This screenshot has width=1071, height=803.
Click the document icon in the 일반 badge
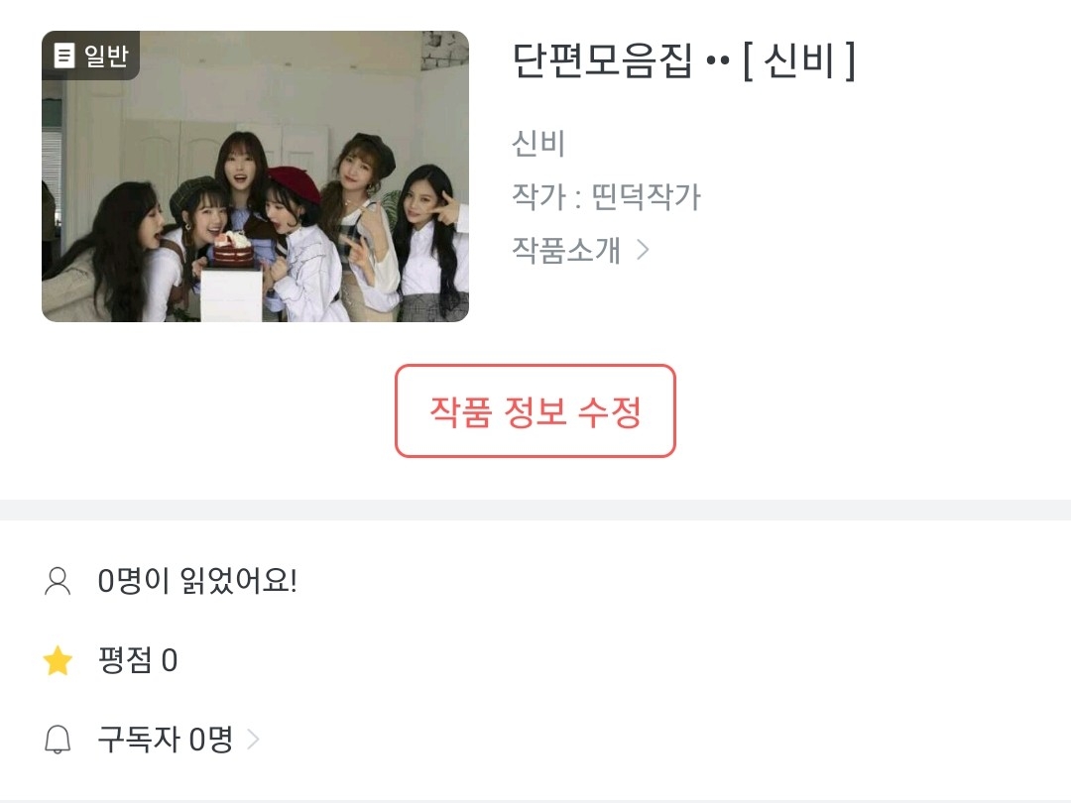[64, 56]
